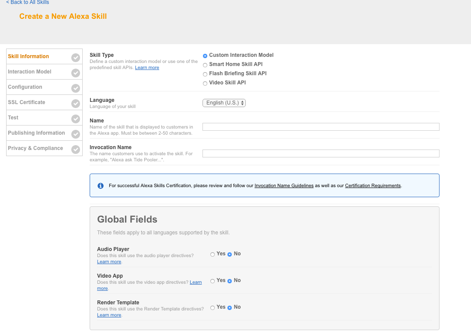Switch to the Test tab
The image size is (471, 331).
pos(44,118)
